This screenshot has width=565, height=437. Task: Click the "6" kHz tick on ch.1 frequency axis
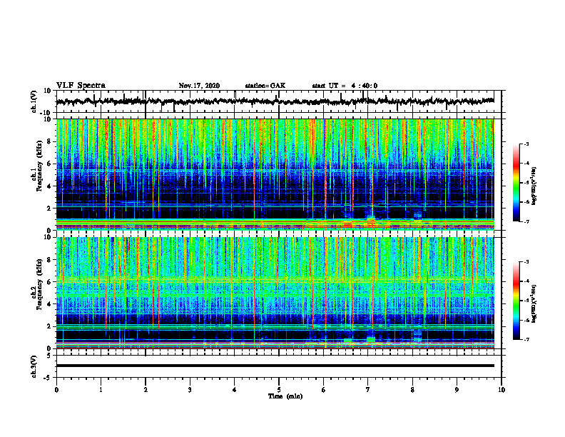49,164
